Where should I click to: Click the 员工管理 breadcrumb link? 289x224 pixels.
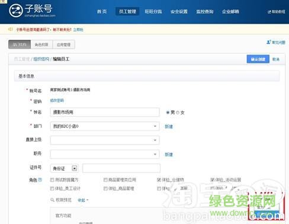coord(22,59)
